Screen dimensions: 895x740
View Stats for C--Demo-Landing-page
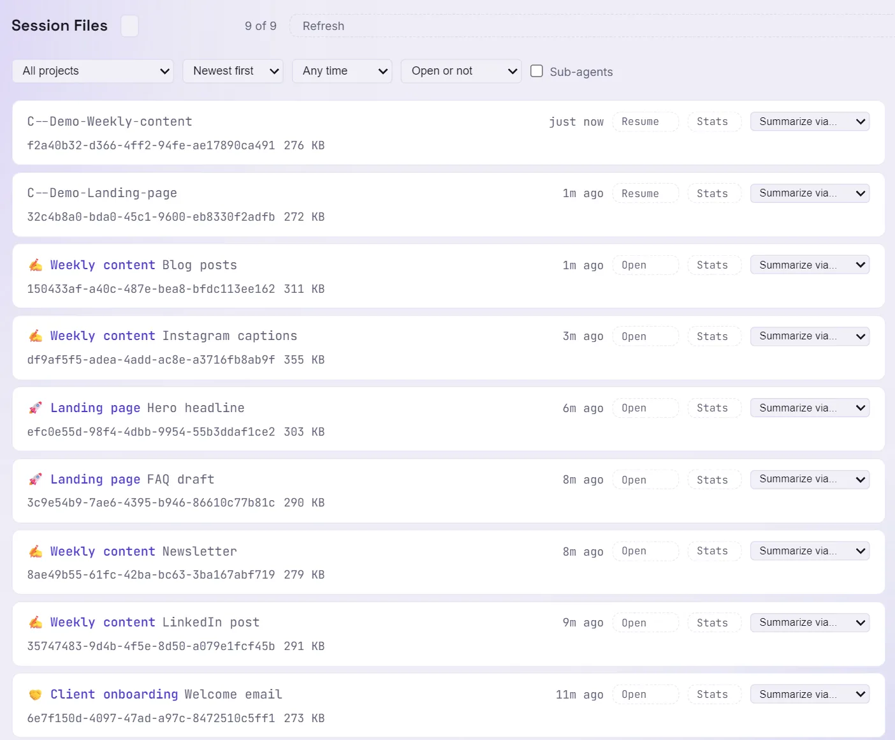pos(714,193)
